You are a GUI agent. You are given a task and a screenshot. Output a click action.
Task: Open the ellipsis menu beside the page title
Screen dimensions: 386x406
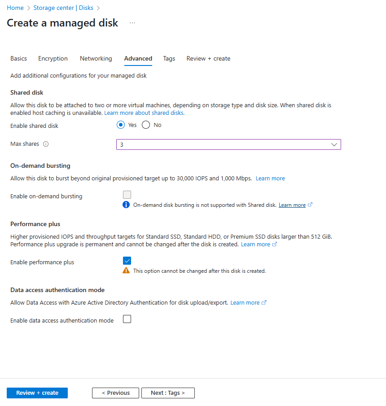[x=132, y=22]
